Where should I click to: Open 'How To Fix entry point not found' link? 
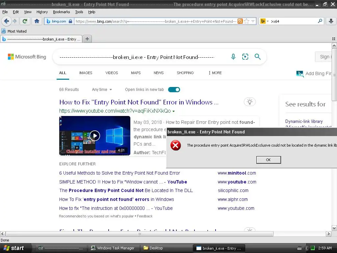click(x=117, y=199)
